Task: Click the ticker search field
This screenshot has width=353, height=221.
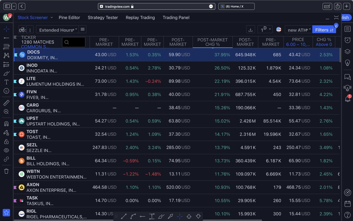Action: [74, 42]
